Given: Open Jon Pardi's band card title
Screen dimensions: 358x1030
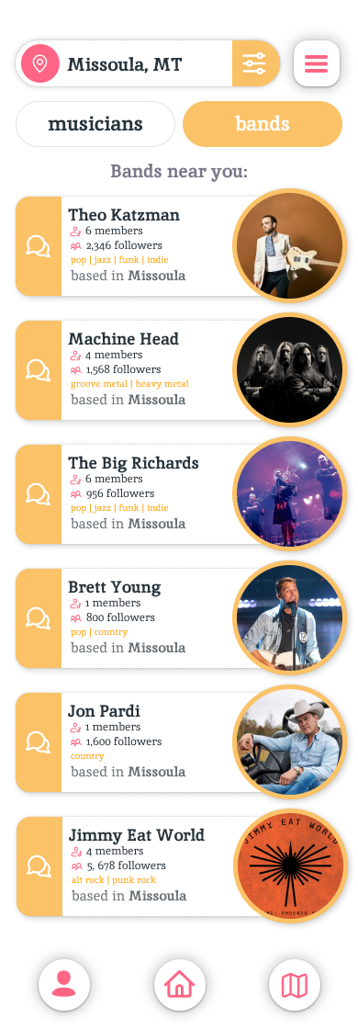Looking at the screenshot, I should pyautogui.click(x=104, y=711).
